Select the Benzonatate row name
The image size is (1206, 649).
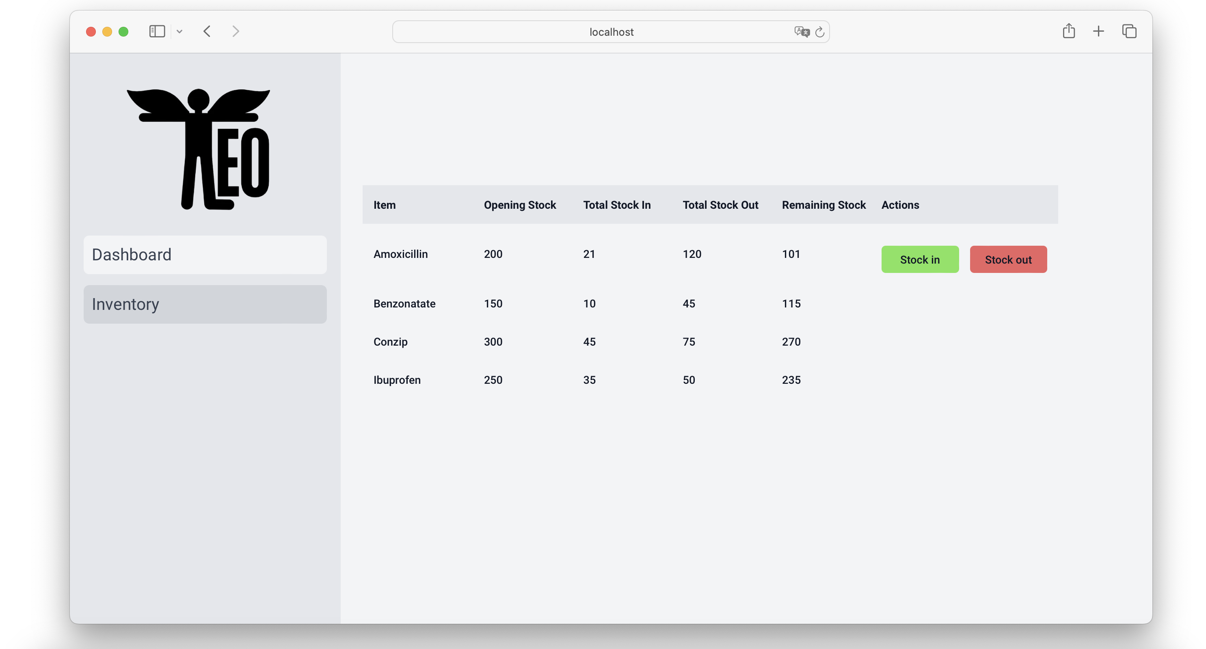point(404,303)
